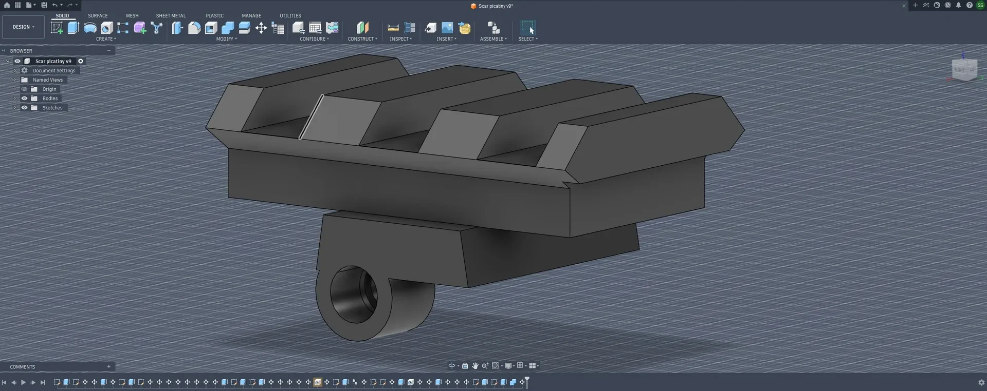Jump to the timeline beginning
Viewport: 987px width, 391px height.
point(4,383)
